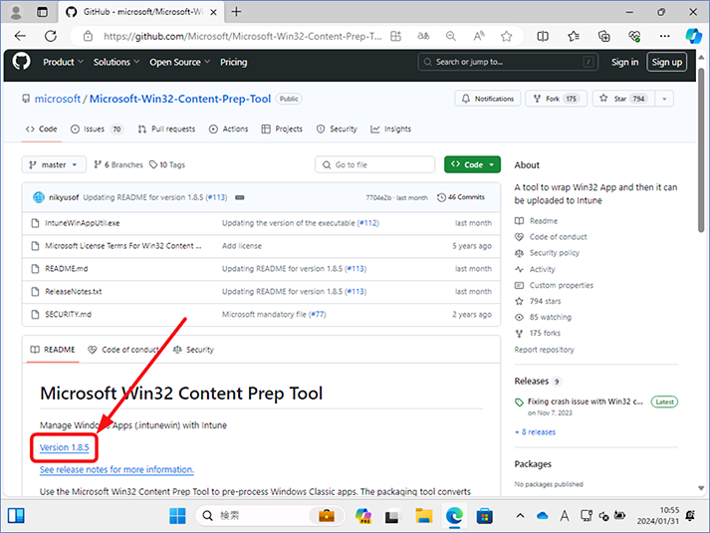Open the IntuneWinAppUtil.exe file

(x=83, y=223)
